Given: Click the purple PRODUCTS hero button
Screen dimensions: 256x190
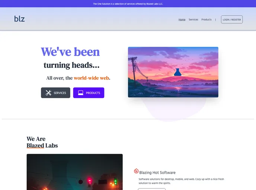Looking at the screenshot, I should point(89,93).
